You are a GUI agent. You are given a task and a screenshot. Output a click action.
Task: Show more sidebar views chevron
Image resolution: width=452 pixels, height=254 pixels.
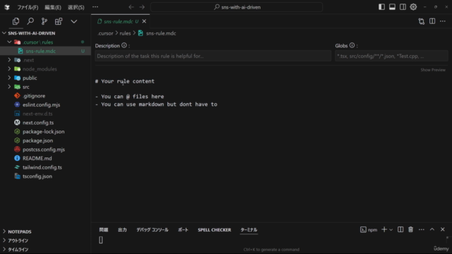coord(73,21)
